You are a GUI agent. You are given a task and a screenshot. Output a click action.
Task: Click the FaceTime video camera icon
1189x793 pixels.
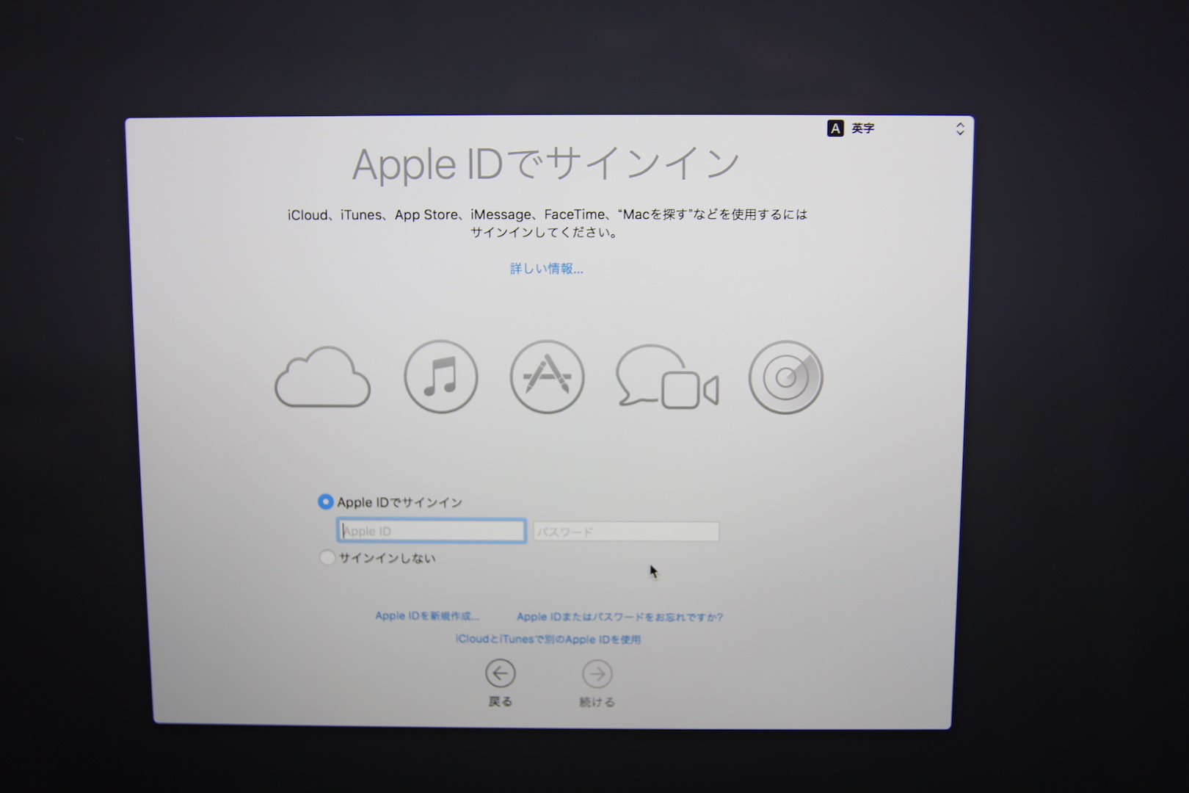[x=689, y=391]
